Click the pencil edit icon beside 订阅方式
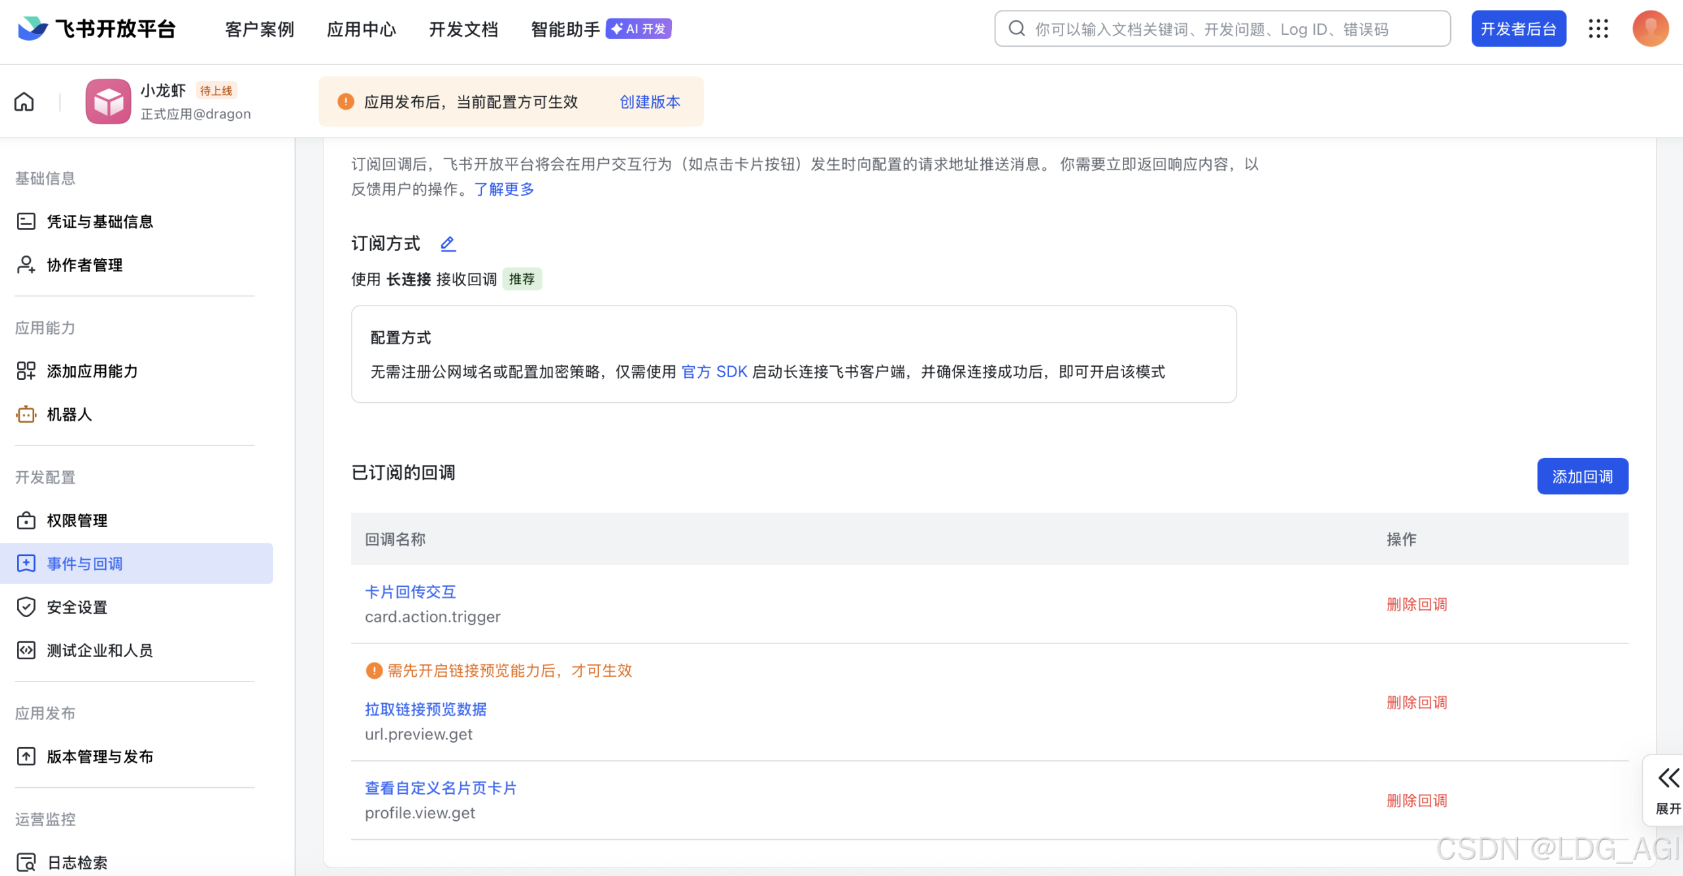The width and height of the screenshot is (1683, 876). [448, 244]
